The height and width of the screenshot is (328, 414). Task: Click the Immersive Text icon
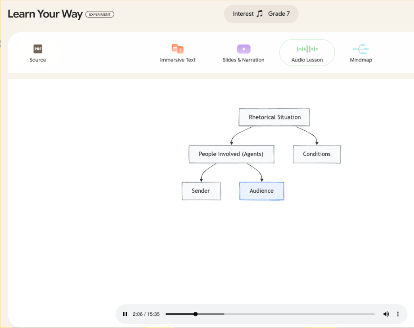click(178, 49)
